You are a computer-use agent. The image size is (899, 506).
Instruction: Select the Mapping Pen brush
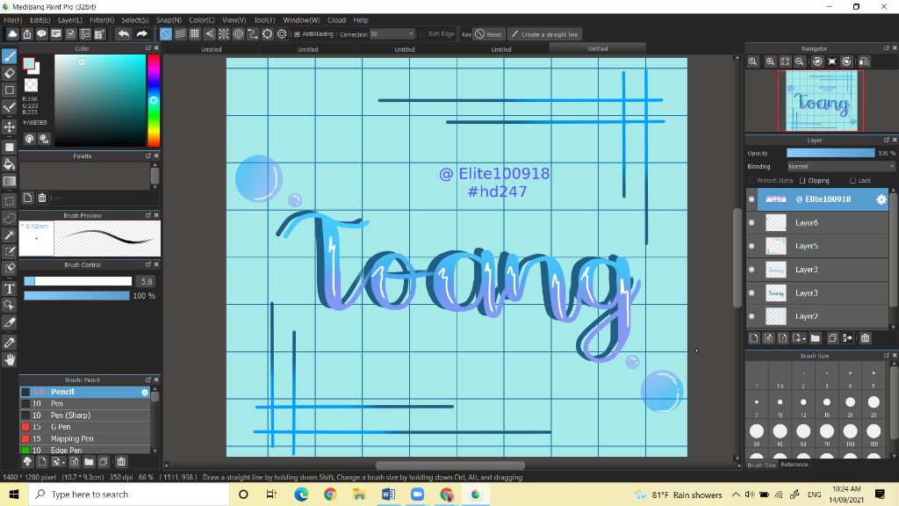point(85,438)
